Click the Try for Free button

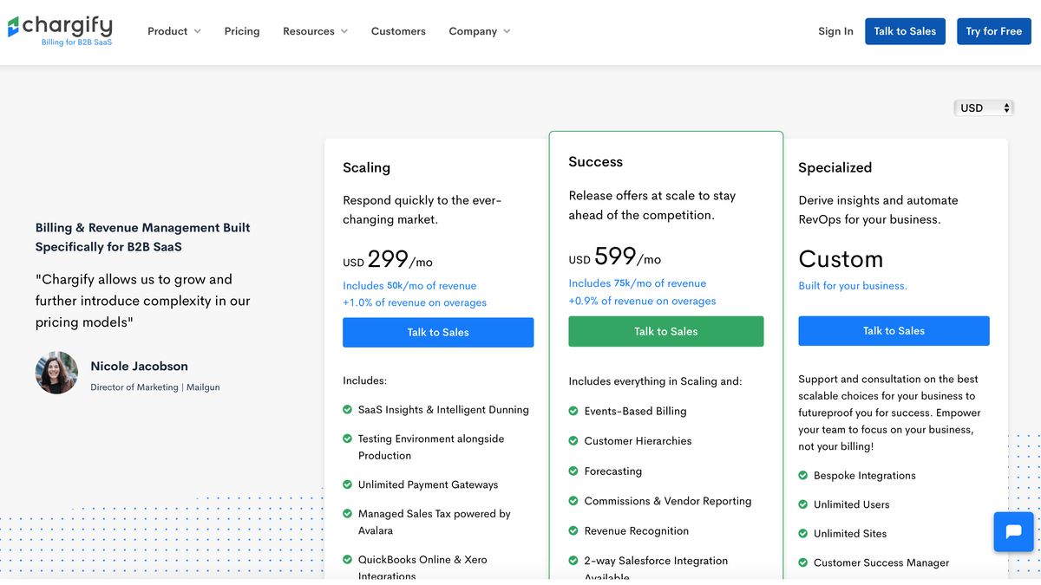click(x=993, y=30)
